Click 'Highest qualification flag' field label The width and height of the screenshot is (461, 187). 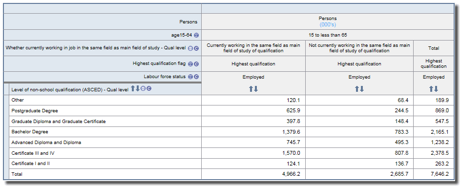tap(159, 63)
